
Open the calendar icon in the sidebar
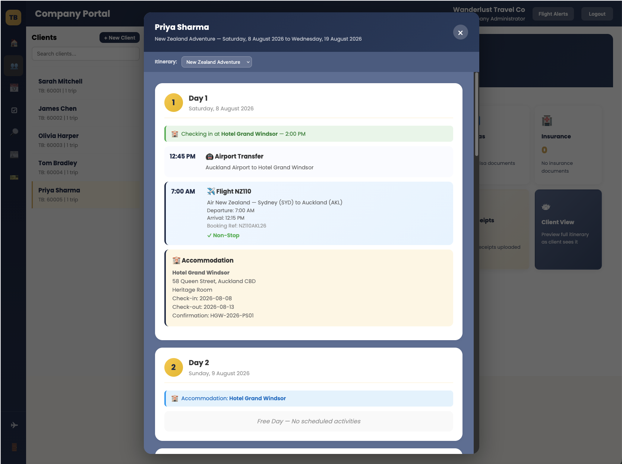point(14,88)
